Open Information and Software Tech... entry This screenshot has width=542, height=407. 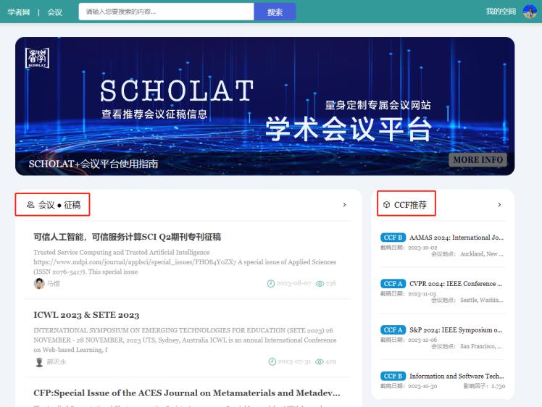(456, 376)
